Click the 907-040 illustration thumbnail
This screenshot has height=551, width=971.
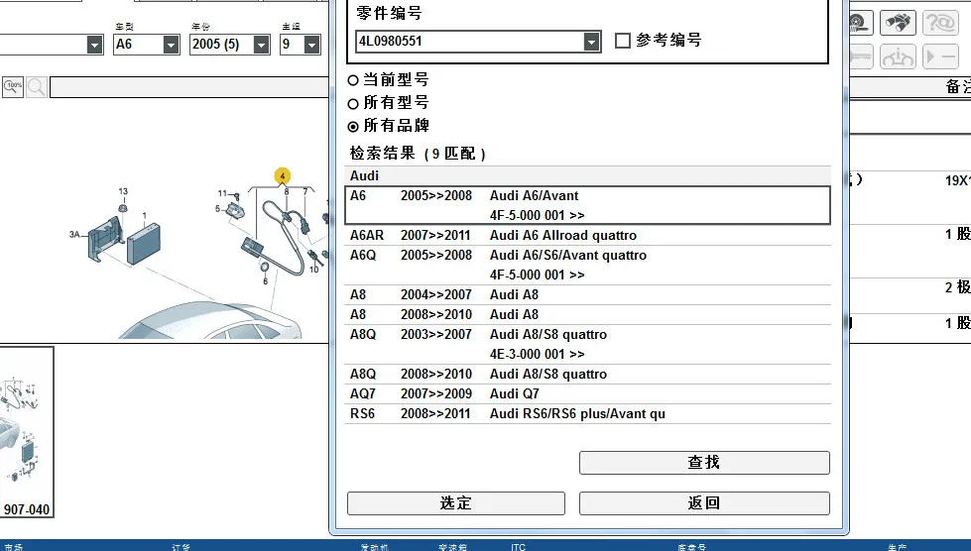[26, 432]
